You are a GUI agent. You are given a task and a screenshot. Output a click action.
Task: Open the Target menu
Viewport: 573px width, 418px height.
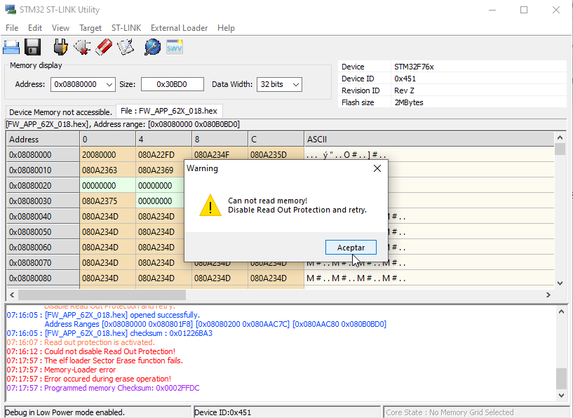tap(90, 28)
